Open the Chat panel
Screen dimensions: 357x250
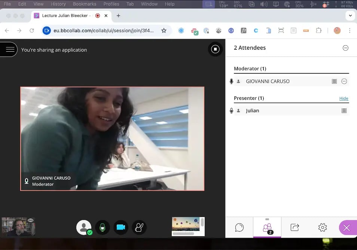click(239, 227)
